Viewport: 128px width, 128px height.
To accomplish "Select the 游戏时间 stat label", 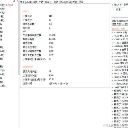I will [28, 83].
